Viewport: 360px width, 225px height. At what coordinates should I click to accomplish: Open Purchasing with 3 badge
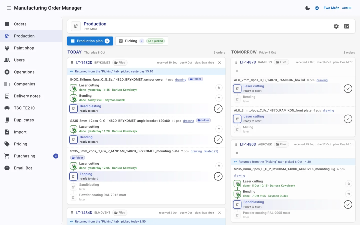[31, 156]
